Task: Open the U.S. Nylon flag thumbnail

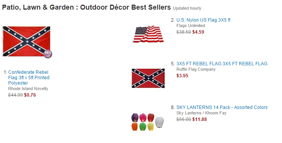Action: click(x=148, y=34)
